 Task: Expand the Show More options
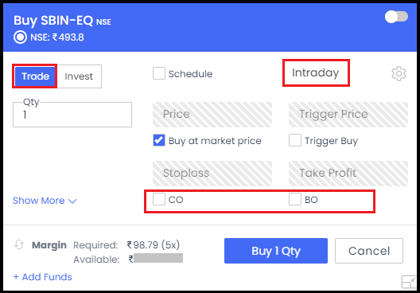tap(45, 201)
